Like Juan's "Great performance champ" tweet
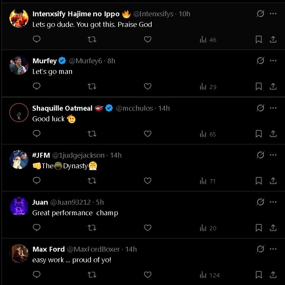This screenshot has height=285, width=285. coord(148,228)
